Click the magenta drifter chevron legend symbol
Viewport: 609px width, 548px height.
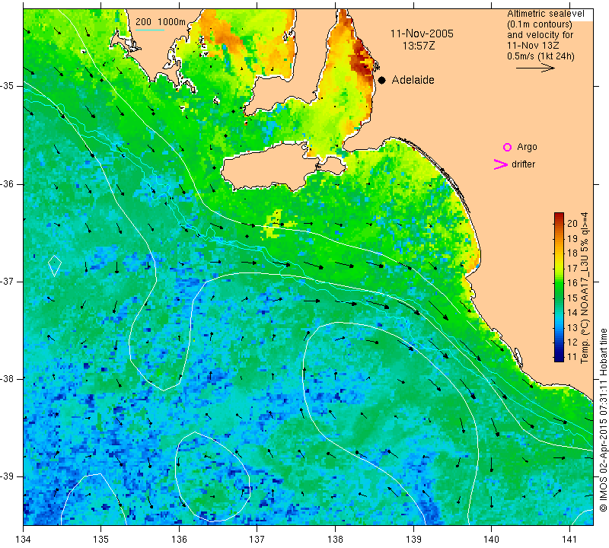point(501,164)
